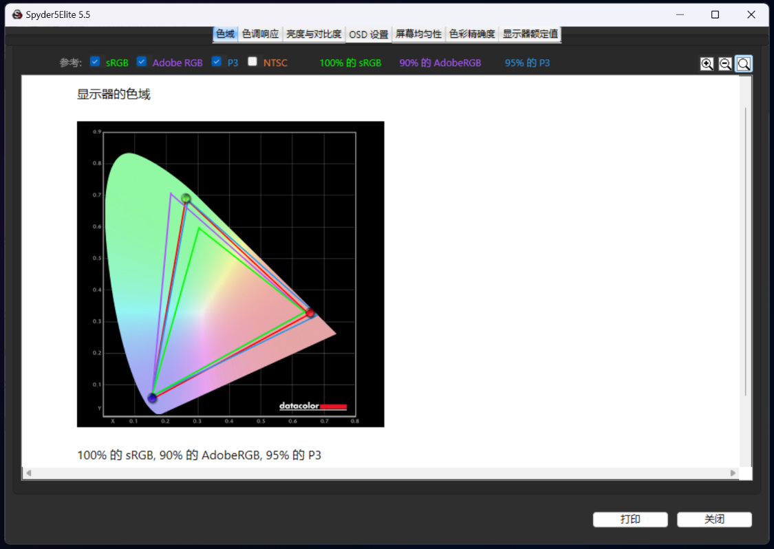
Task: Click the 关闭 button
Action: 714,519
